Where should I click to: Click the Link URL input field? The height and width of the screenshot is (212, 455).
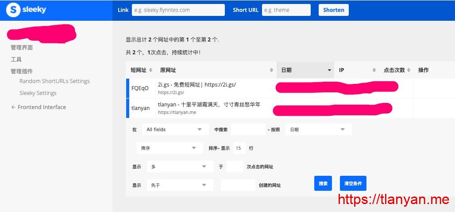click(x=178, y=10)
